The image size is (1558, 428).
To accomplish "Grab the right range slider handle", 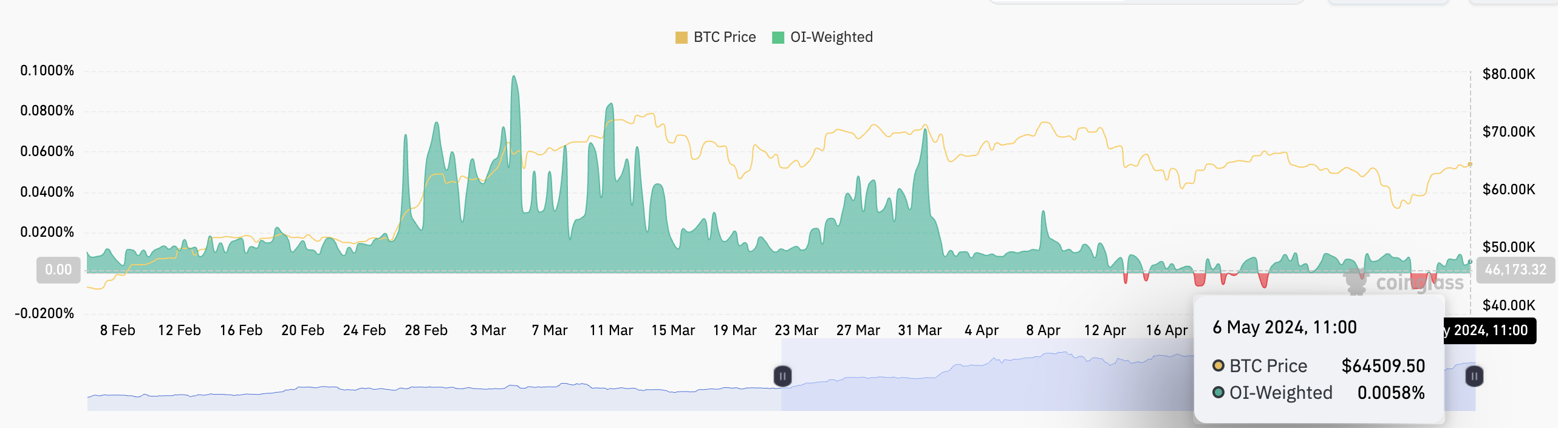I will [1474, 376].
